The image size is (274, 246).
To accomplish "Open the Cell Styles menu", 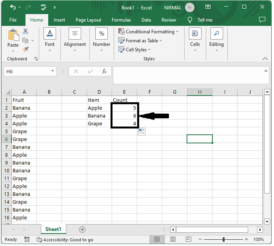I will point(134,50).
